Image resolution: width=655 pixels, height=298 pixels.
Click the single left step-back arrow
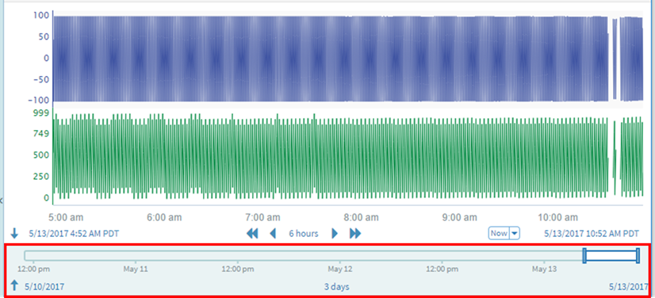tap(273, 233)
